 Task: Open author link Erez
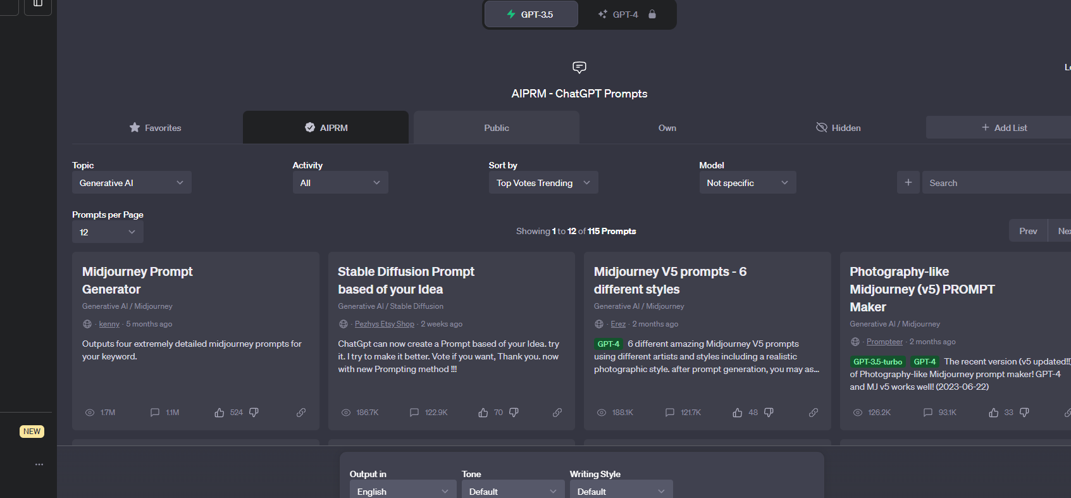(x=618, y=324)
